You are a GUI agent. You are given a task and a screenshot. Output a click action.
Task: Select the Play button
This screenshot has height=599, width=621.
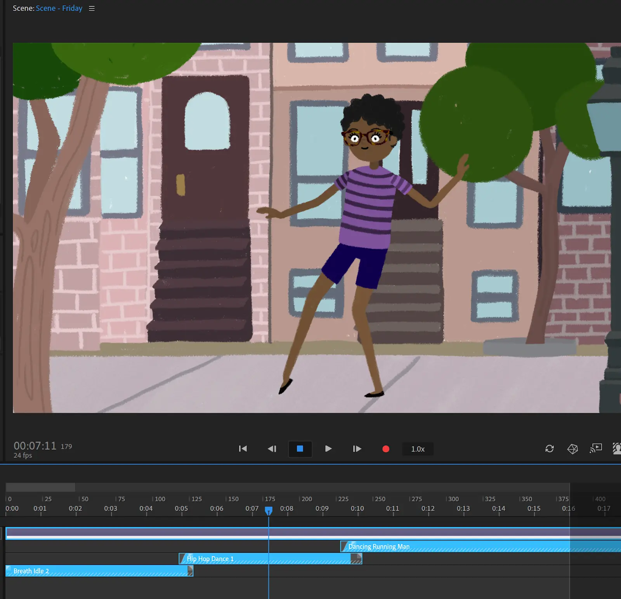(x=328, y=449)
